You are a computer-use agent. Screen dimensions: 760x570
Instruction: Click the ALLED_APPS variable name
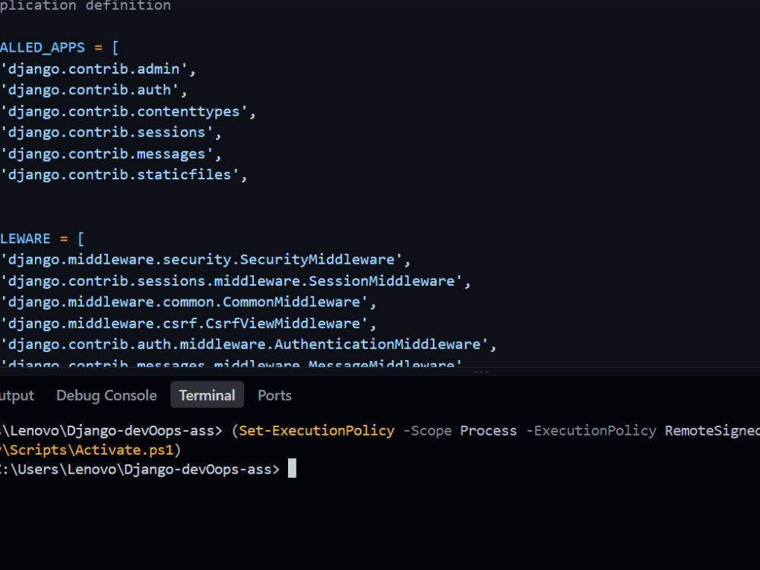tap(42, 47)
